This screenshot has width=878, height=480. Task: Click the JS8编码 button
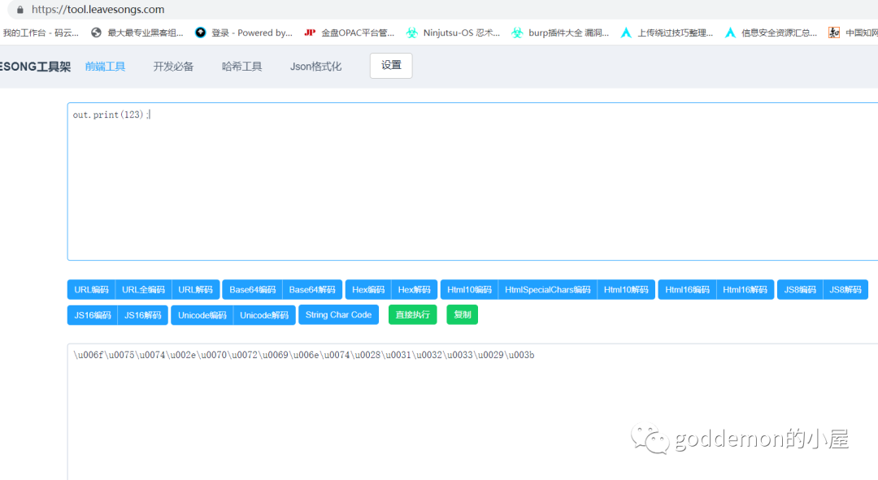pos(800,290)
